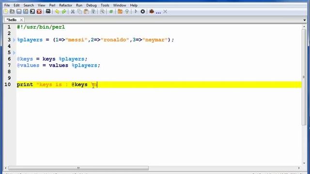This screenshot has width=310, height=174.
Task: Click the orange folder toolbar icon
Action: click(120, 12)
